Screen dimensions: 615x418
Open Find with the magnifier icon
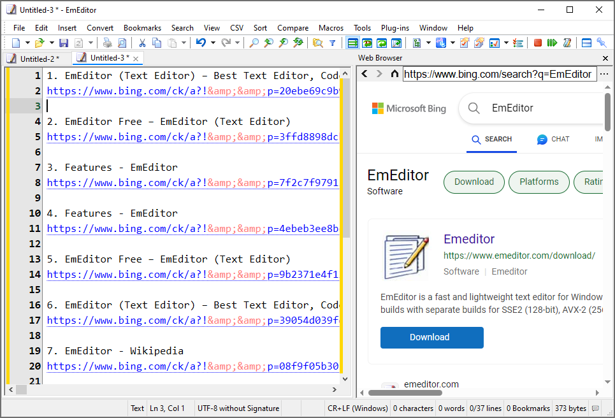[254, 43]
